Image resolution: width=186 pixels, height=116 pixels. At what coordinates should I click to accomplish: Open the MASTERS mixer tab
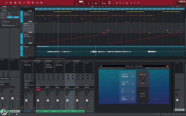76,61
